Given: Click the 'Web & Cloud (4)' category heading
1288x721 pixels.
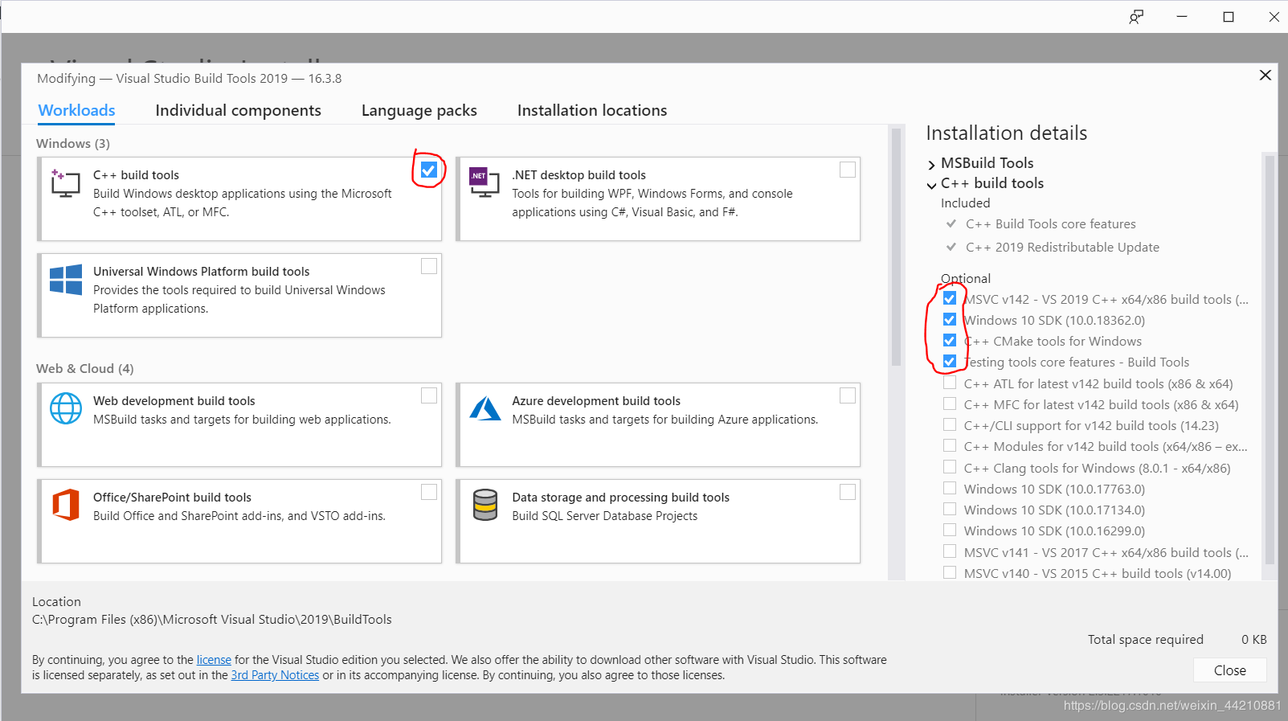Looking at the screenshot, I should (85, 369).
